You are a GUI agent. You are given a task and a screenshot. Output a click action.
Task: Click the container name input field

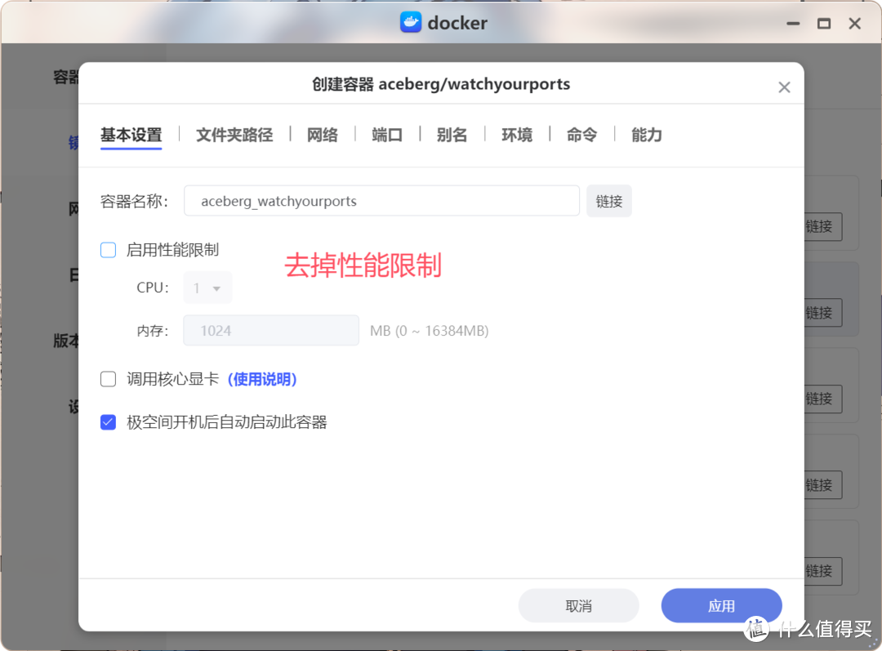pyautogui.click(x=381, y=200)
